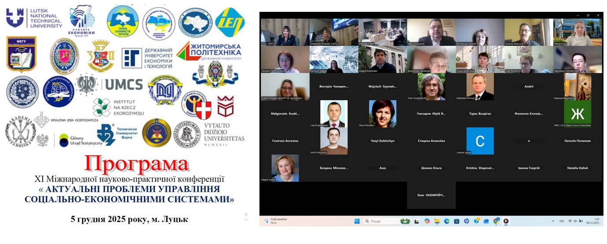Select Piotr Kozarzewski video tile
The image size is (607, 244).
point(431,87)
